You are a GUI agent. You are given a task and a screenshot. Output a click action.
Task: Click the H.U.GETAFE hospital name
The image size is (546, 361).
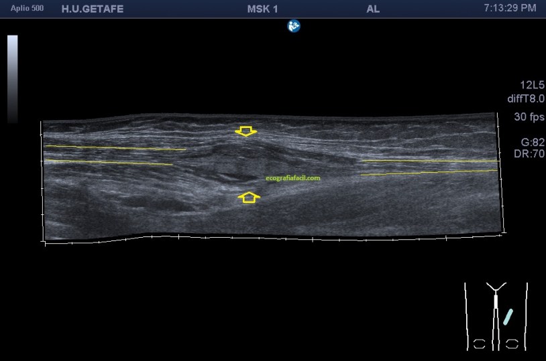pos(92,9)
